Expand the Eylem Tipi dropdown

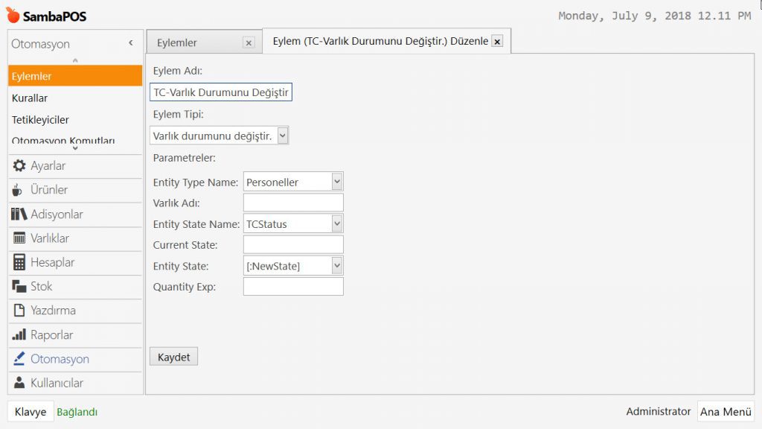282,136
